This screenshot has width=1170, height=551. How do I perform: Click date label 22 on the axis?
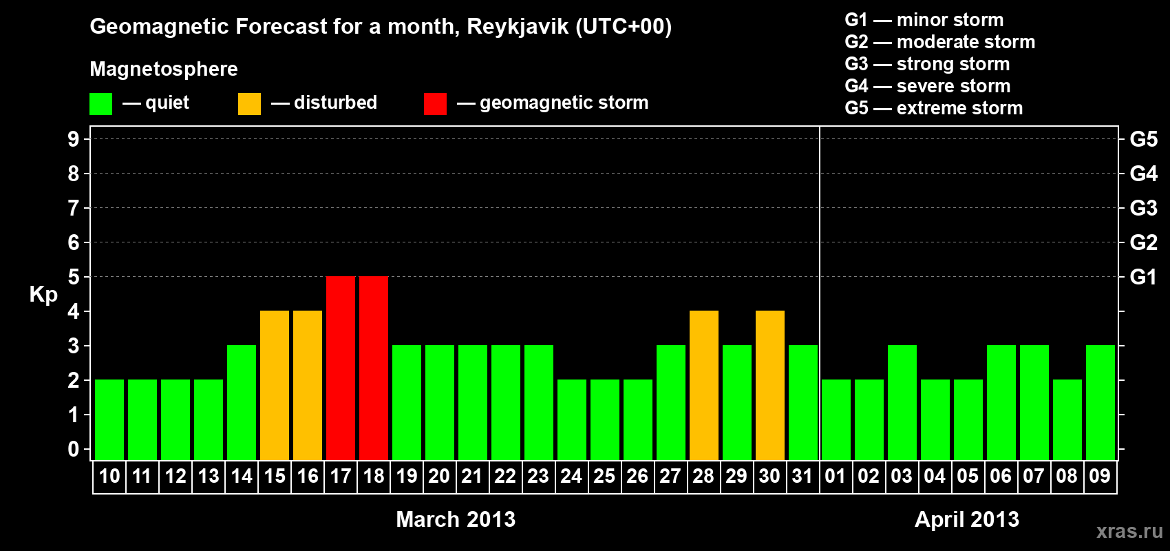click(505, 476)
